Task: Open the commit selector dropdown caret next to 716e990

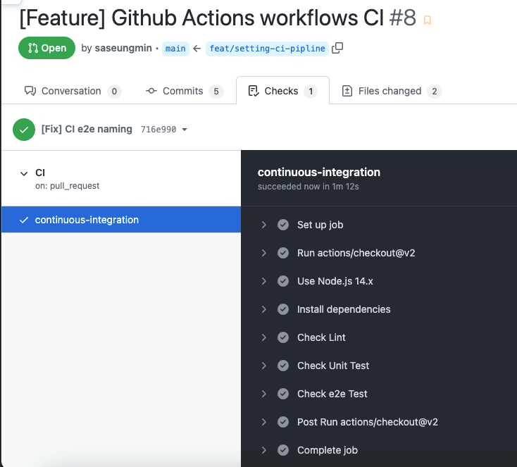Action: point(185,130)
